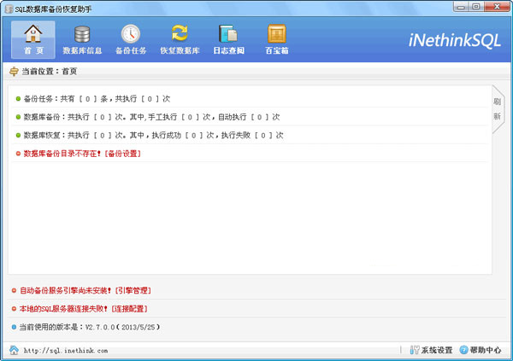Image resolution: width=513 pixels, height=361 pixels.
Task: Open the 数据库信息 database info section
Action: click(82, 38)
